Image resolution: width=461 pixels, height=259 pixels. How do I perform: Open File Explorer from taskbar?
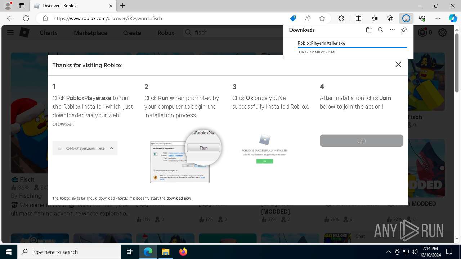coord(165,252)
